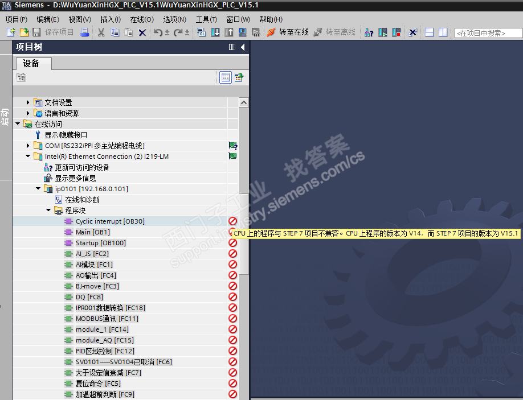The width and height of the screenshot is (523, 400).
Task: Collapse the 在线访问 node
Action: coord(18,124)
